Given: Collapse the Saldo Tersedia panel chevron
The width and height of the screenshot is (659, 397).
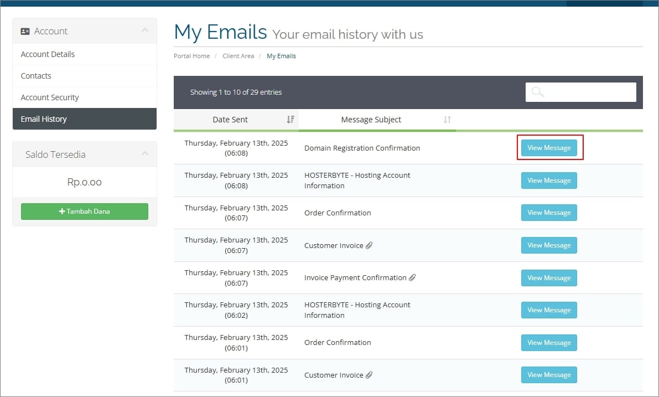Looking at the screenshot, I should point(145,154).
